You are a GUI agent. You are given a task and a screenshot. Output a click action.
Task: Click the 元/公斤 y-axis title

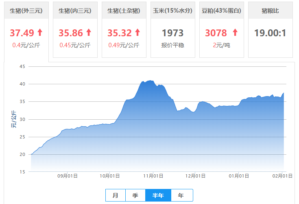tap(14, 119)
